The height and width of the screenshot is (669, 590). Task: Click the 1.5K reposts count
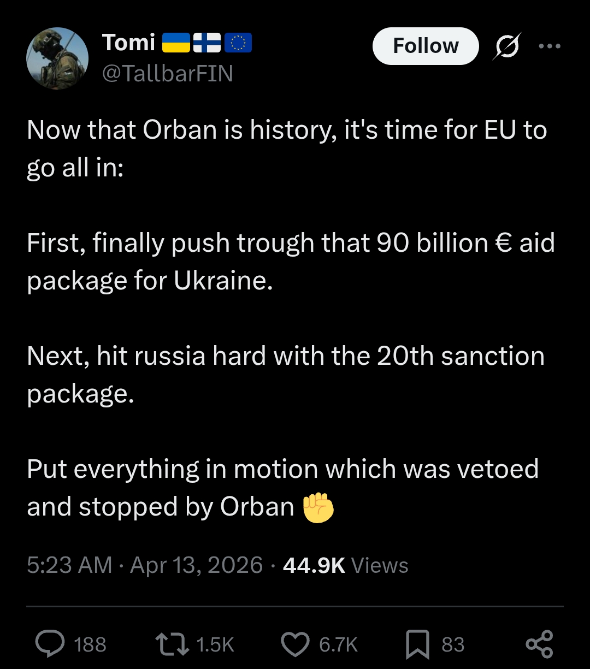[215, 645]
